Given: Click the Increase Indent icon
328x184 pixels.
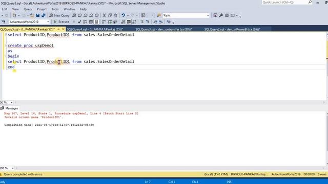Looking at the screenshot, I should pos(161,21).
